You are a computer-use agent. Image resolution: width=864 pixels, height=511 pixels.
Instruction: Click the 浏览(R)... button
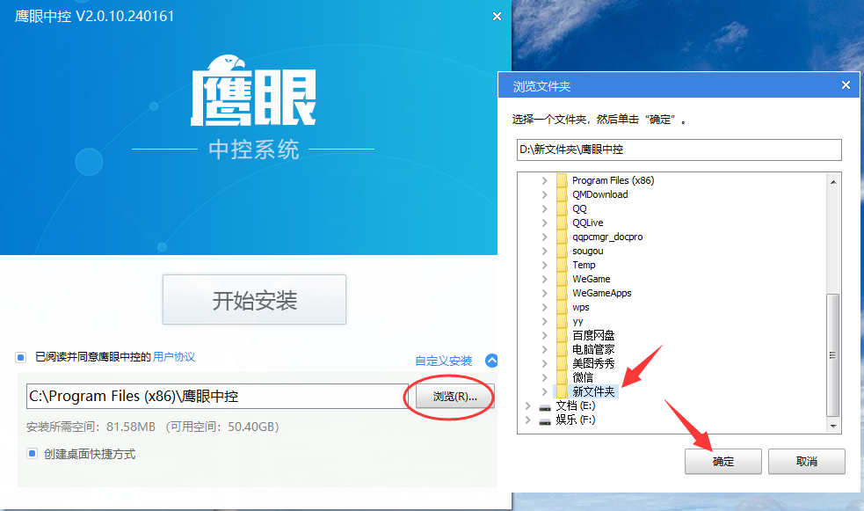[454, 397]
